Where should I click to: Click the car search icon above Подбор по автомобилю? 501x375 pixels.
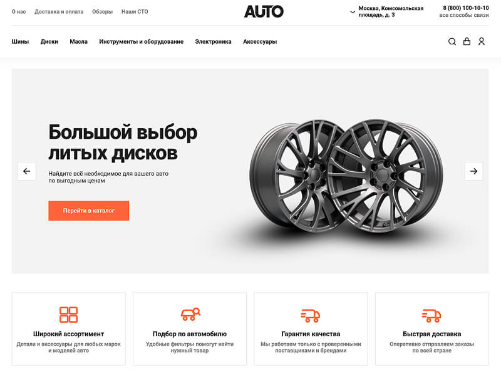[190, 314]
